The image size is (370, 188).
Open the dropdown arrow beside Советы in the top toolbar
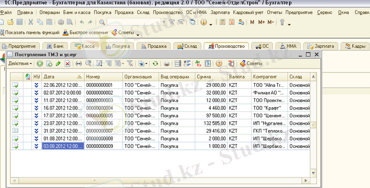(138, 34)
